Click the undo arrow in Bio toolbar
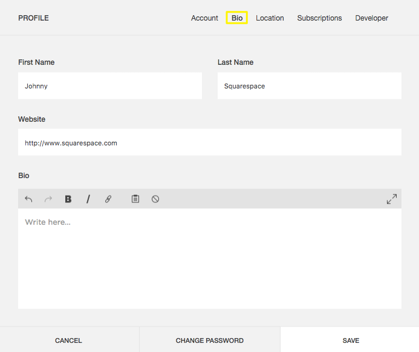The width and height of the screenshot is (419, 352). pos(28,199)
